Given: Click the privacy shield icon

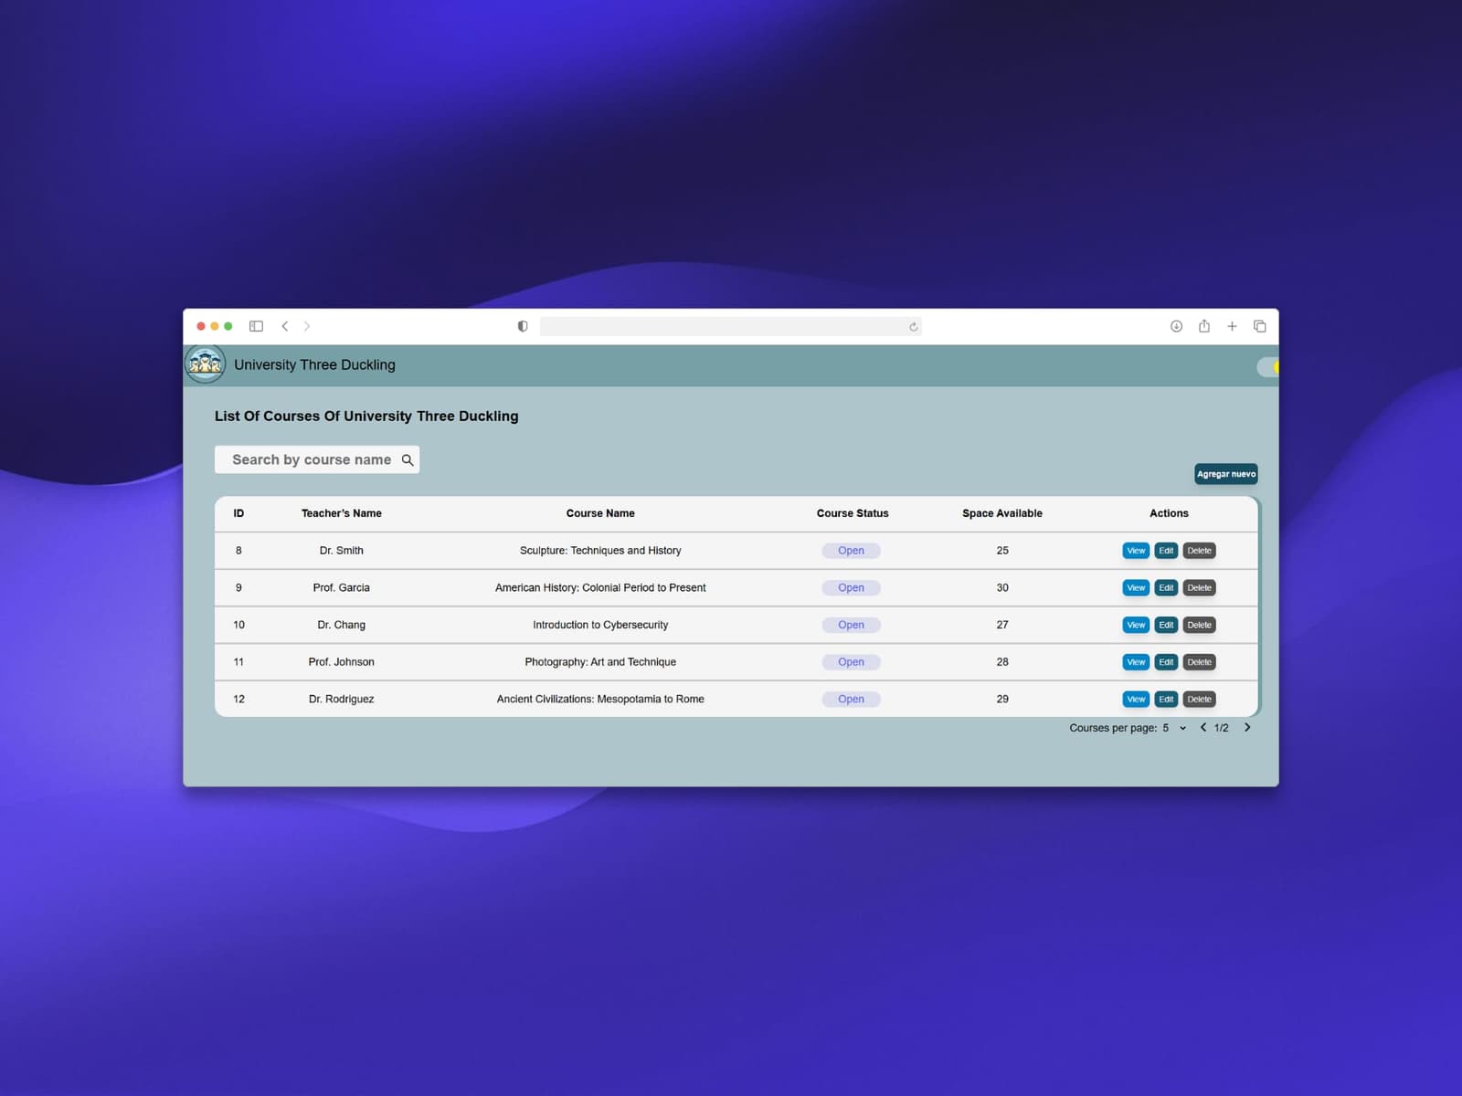Looking at the screenshot, I should coord(523,326).
